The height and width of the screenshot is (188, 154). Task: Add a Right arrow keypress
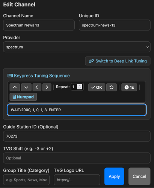(x=47, y=87)
